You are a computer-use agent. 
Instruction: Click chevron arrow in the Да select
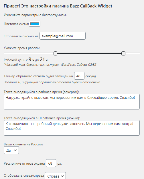[x=15, y=150]
